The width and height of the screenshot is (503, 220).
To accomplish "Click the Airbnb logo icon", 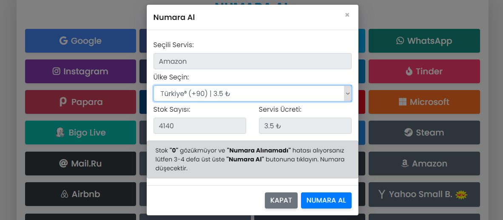I will coord(64,194).
